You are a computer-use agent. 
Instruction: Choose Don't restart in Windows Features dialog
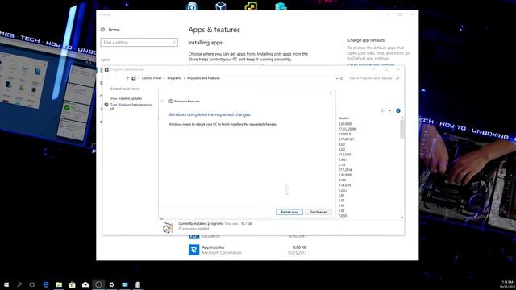pyautogui.click(x=318, y=212)
